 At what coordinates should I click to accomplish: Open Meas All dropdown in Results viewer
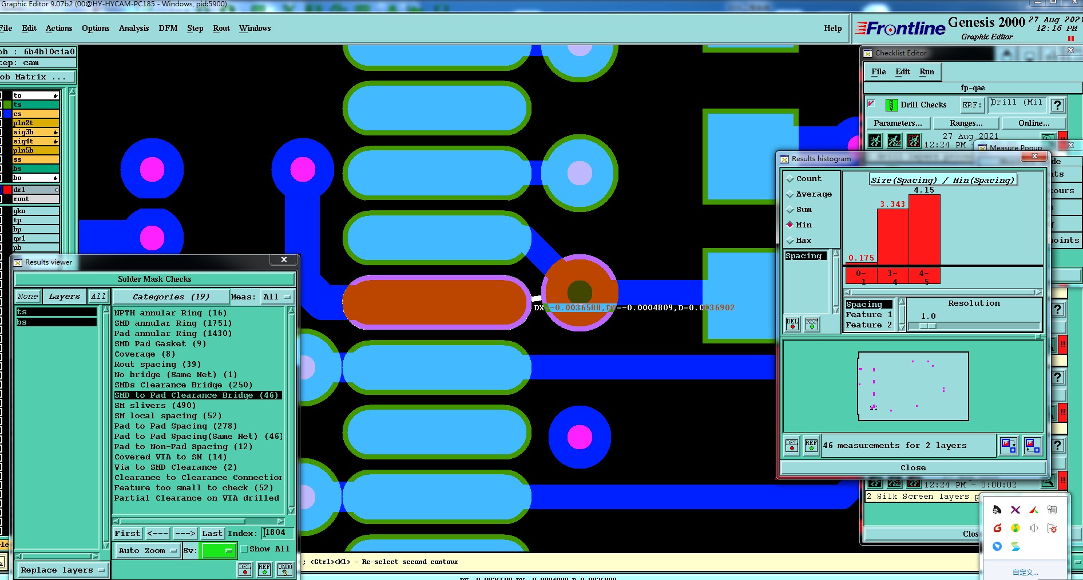click(x=277, y=297)
